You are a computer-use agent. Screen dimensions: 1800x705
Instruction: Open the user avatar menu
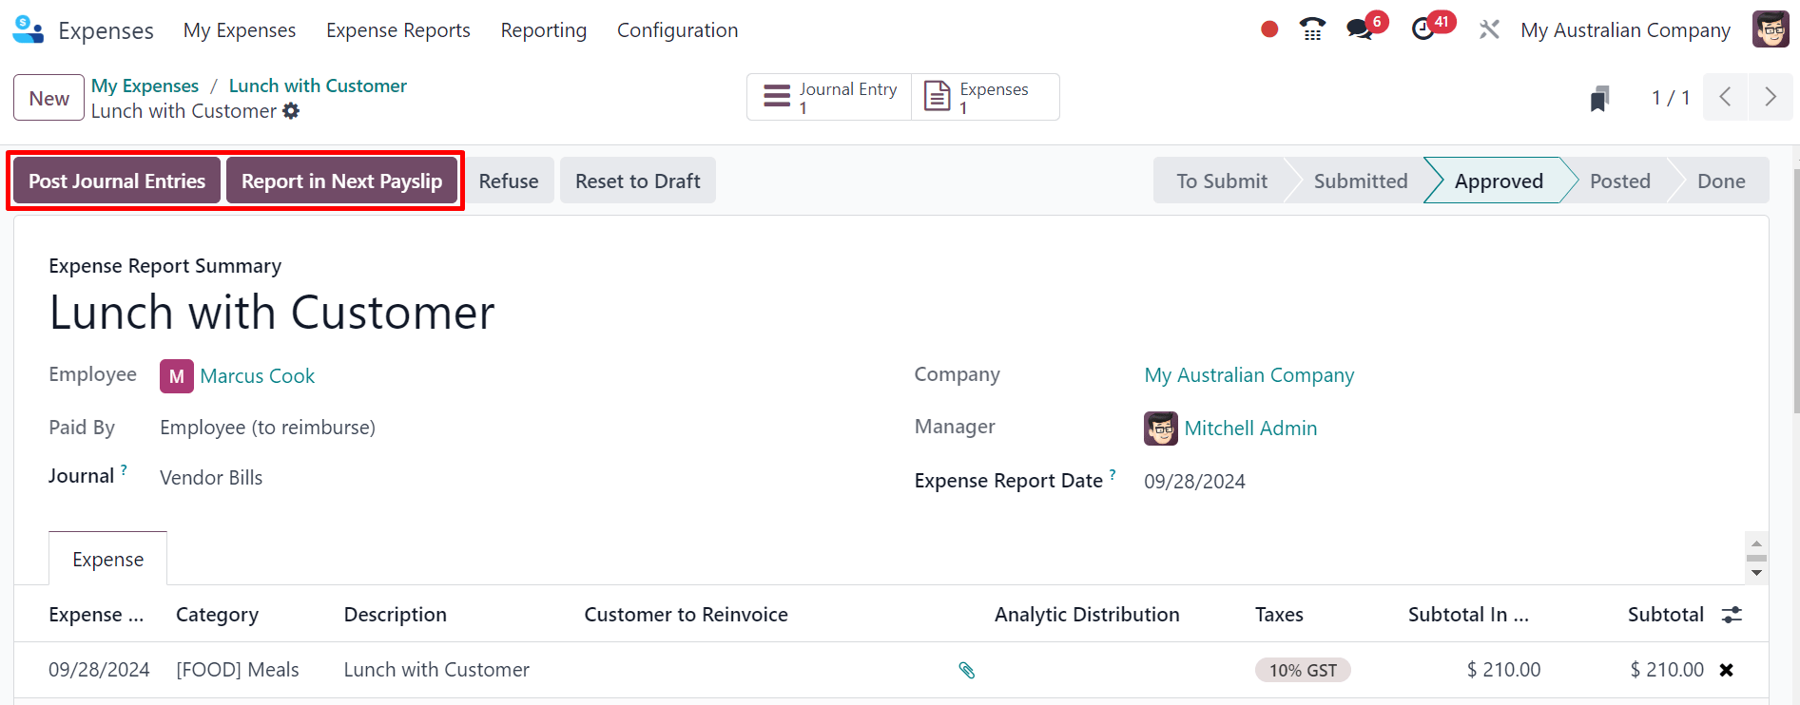[x=1771, y=29]
